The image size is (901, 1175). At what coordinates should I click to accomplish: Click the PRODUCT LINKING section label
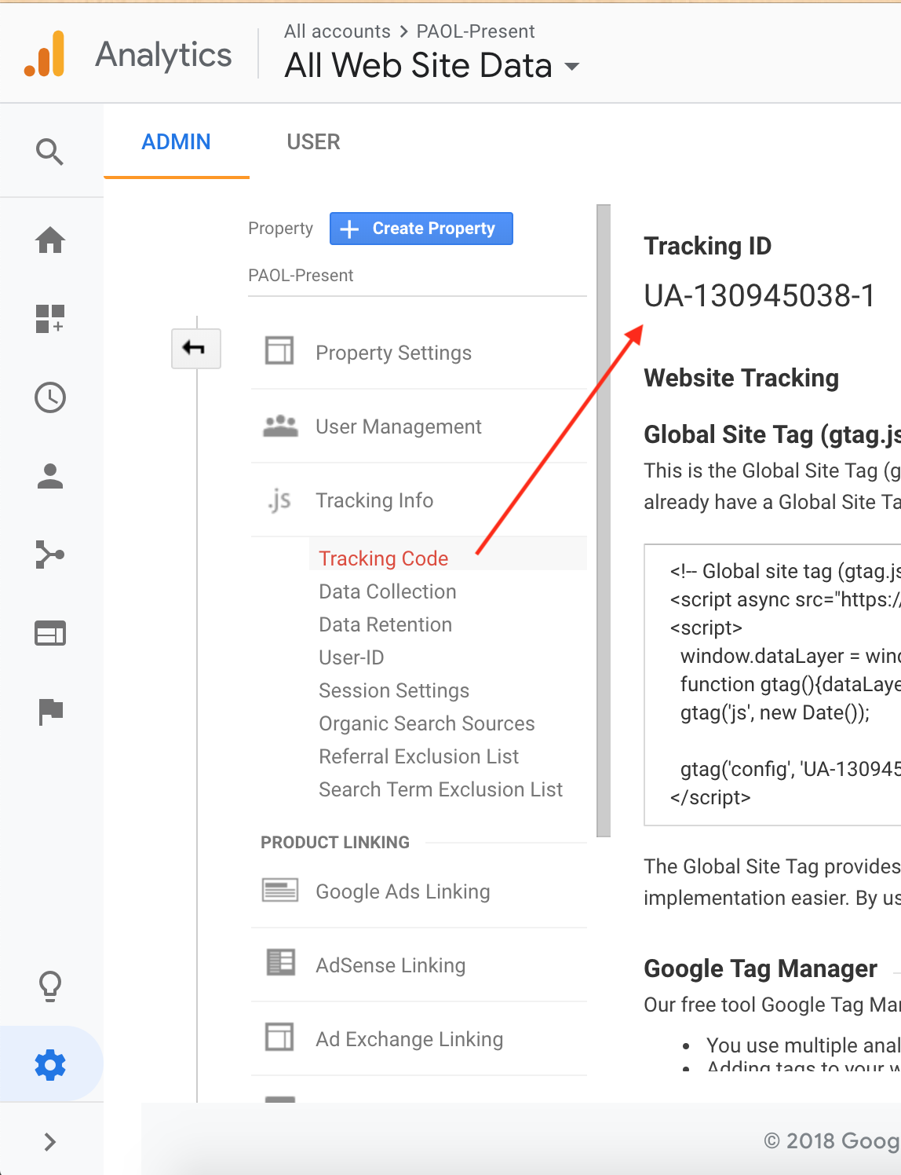coord(335,842)
